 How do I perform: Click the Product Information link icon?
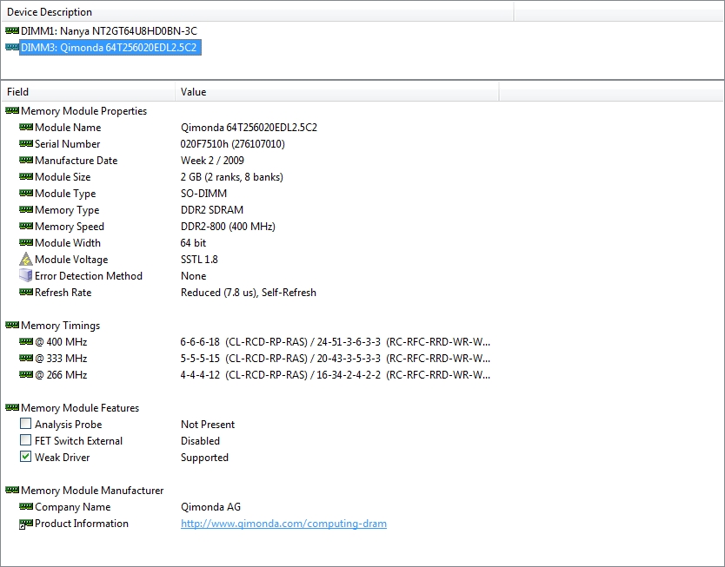(26, 524)
